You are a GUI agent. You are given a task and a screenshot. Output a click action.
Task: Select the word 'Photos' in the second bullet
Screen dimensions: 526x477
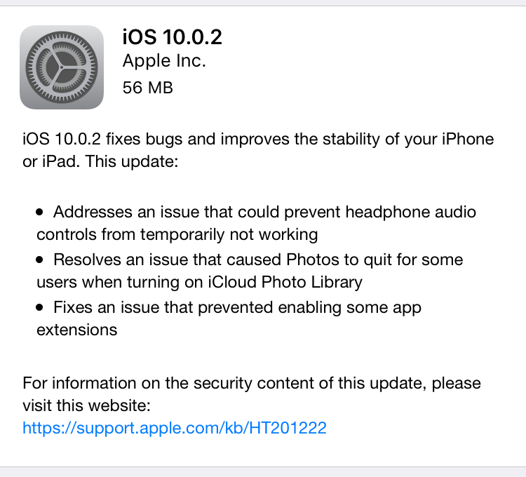coord(313,260)
